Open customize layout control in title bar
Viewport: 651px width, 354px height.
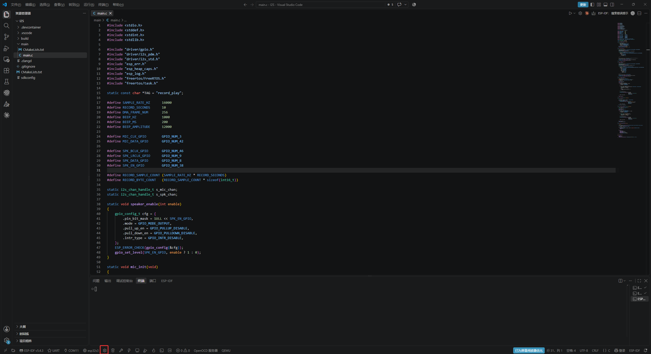[599, 5]
